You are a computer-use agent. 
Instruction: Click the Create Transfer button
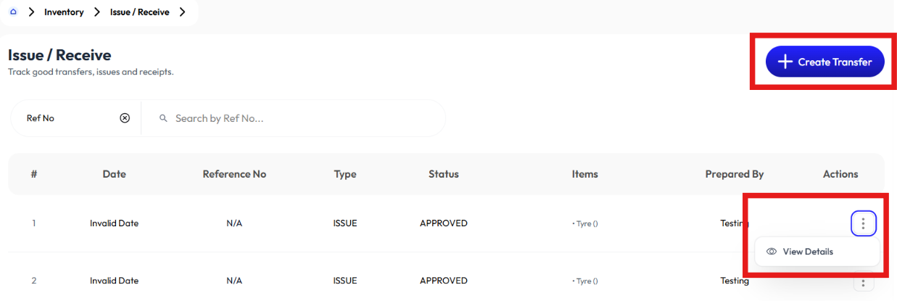coord(825,62)
